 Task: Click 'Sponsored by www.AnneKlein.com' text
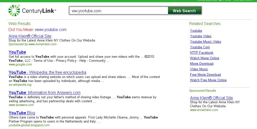[32, 44]
